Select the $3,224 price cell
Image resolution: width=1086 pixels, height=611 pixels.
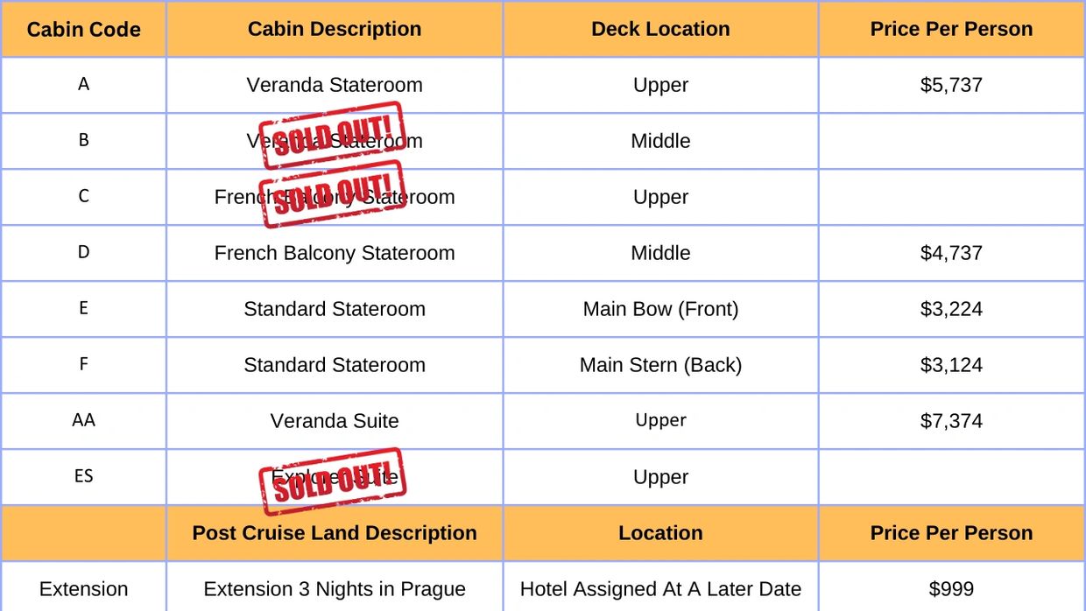[951, 309]
